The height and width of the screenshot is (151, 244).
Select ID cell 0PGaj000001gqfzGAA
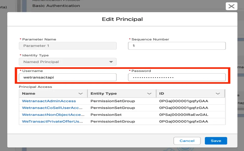pyautogui.click(x=184, y=108)
